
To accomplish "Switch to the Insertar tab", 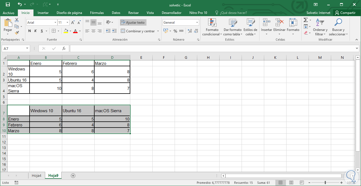I will [x=43, y=13].
